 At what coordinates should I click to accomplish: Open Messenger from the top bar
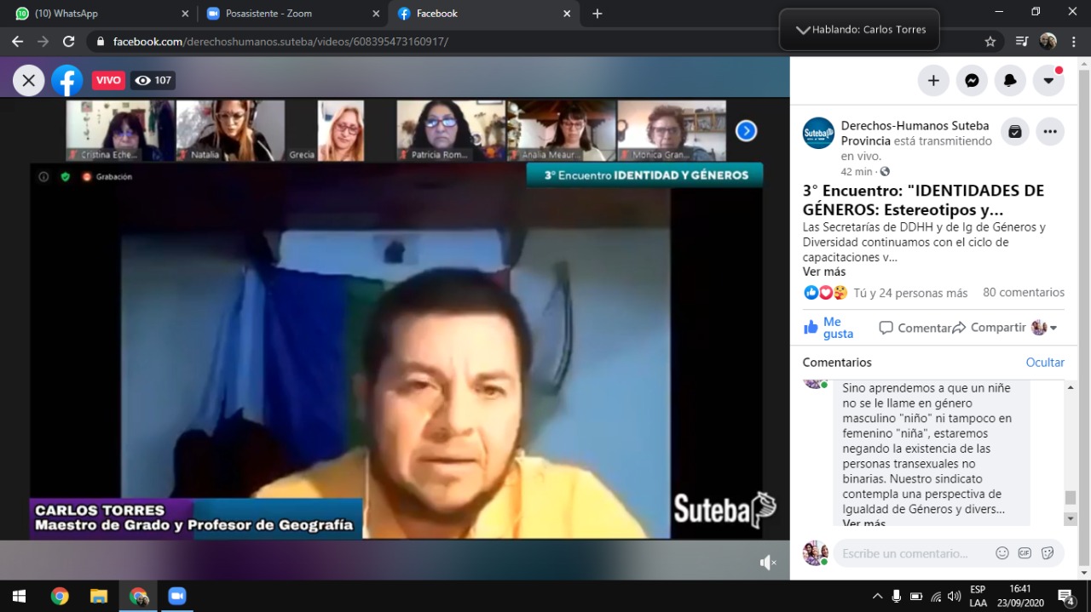coord(972,80)
